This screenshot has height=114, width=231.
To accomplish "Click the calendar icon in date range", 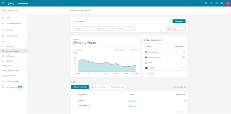I will [x=168, y=29].
